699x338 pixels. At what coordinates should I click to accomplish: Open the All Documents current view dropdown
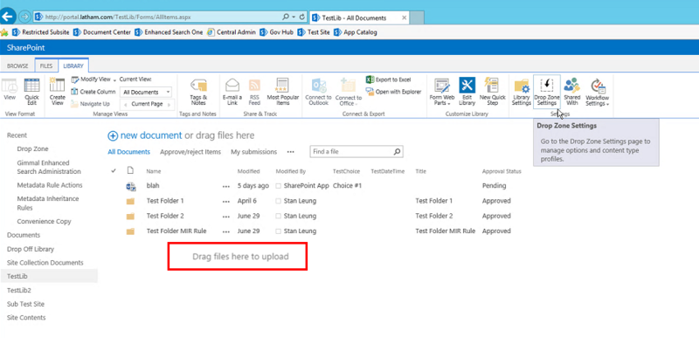click(146, 93)
